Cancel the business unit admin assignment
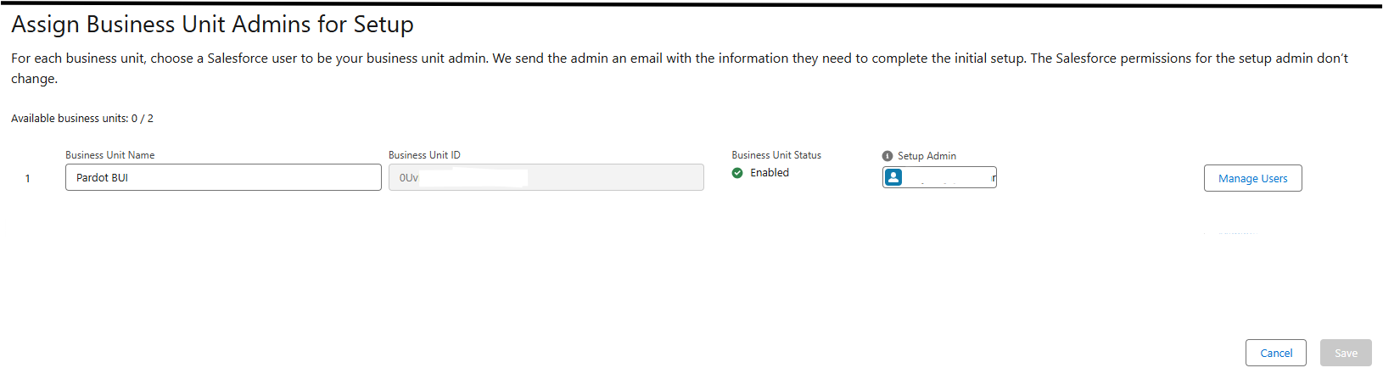1383x379 pixels. (1275, 353)
